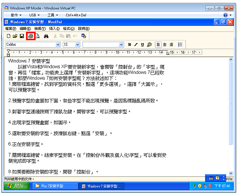Open the 插入(I) menu
Viewport: 238px width, 195px height.
pyautogui.click(x=54, y=29)
